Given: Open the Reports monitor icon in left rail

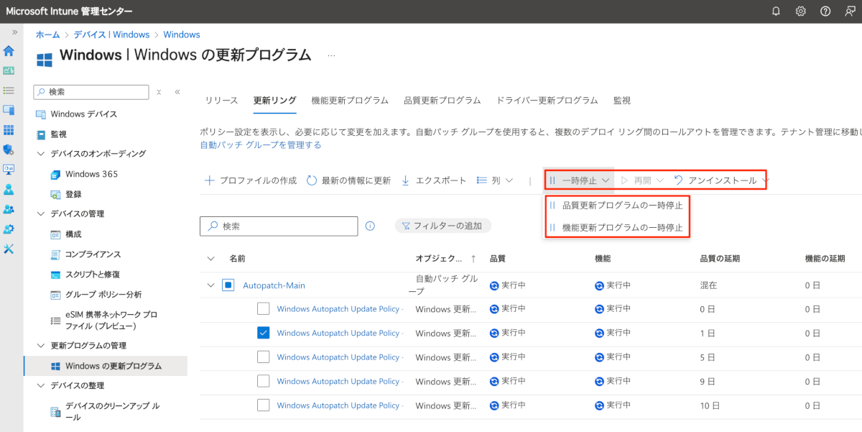Looking at the screenshot, I should tap(9, 170).
